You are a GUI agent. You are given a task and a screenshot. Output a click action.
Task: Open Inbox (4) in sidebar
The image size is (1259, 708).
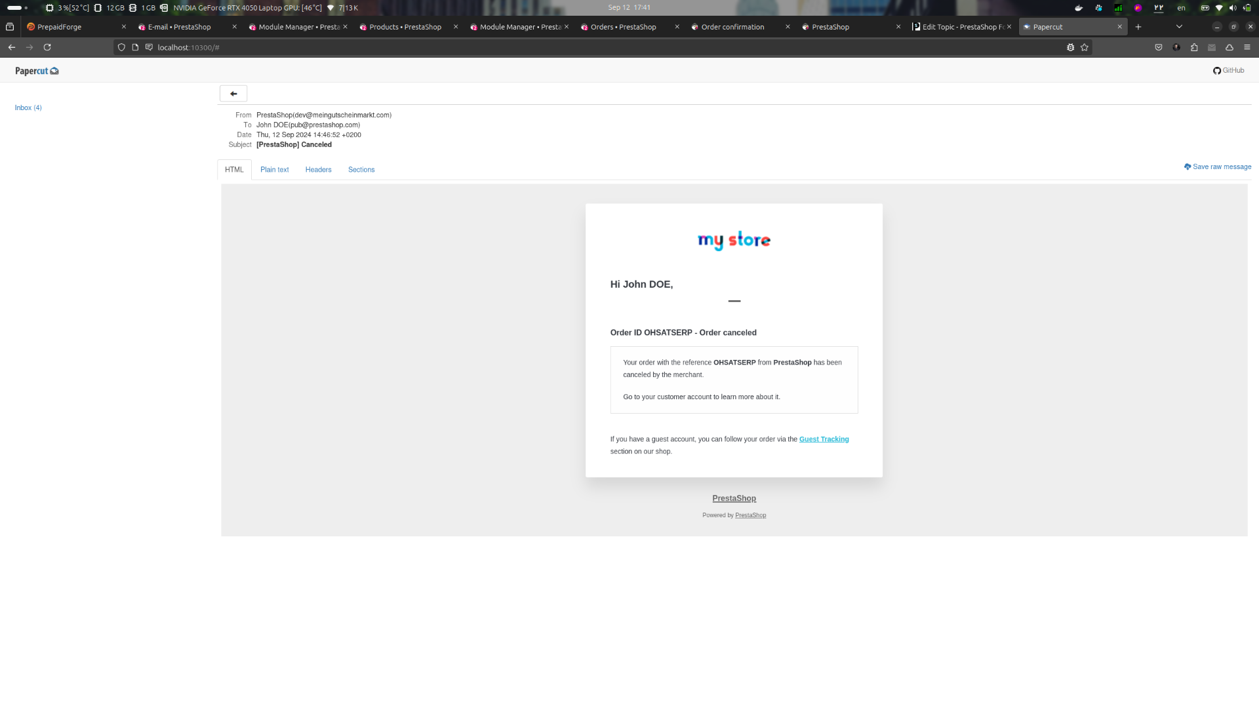(x=28, y=108)
